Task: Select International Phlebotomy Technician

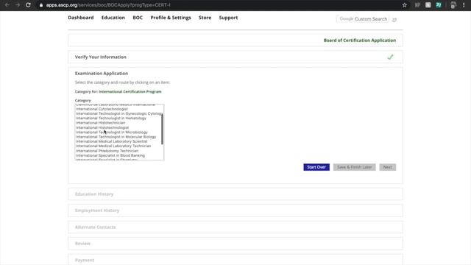Action: click(107, 151)
